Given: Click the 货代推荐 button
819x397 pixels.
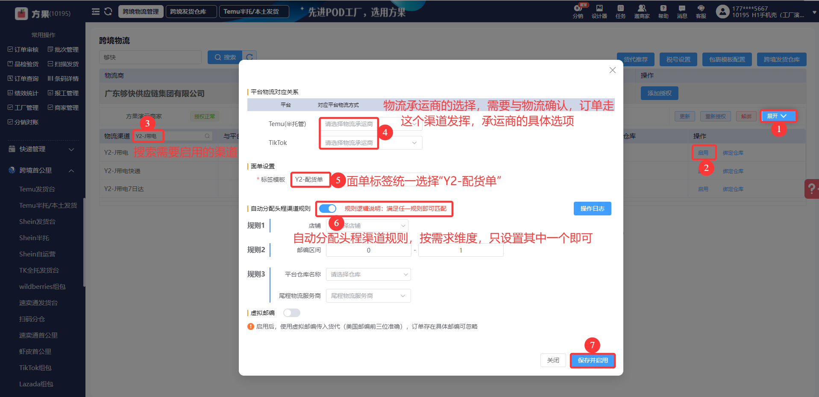Looking at the screenshot, I should click(636, 59).
